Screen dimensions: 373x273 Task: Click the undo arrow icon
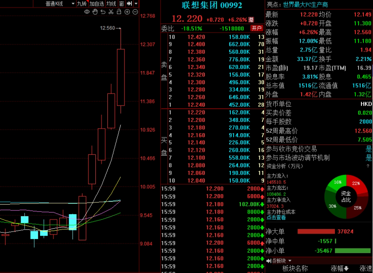103,12
